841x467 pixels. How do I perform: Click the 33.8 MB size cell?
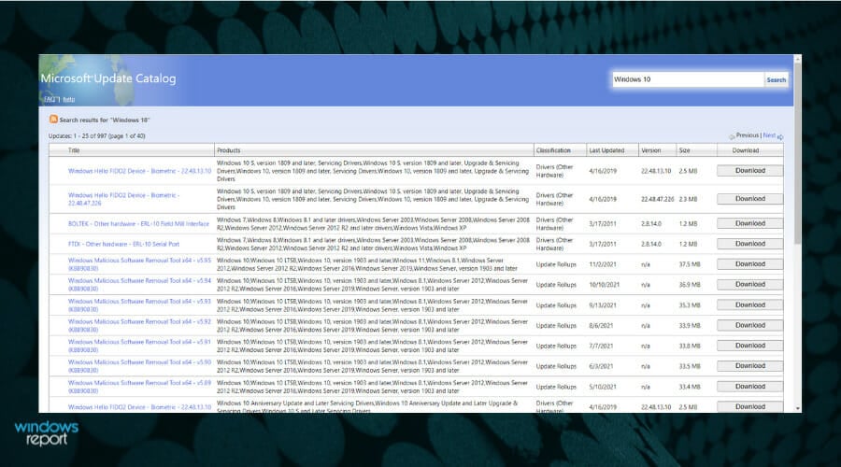point(690,346)
